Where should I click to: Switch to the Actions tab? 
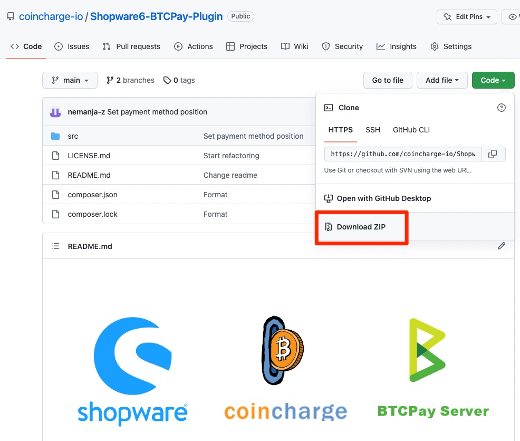click(x=194, y=46)
